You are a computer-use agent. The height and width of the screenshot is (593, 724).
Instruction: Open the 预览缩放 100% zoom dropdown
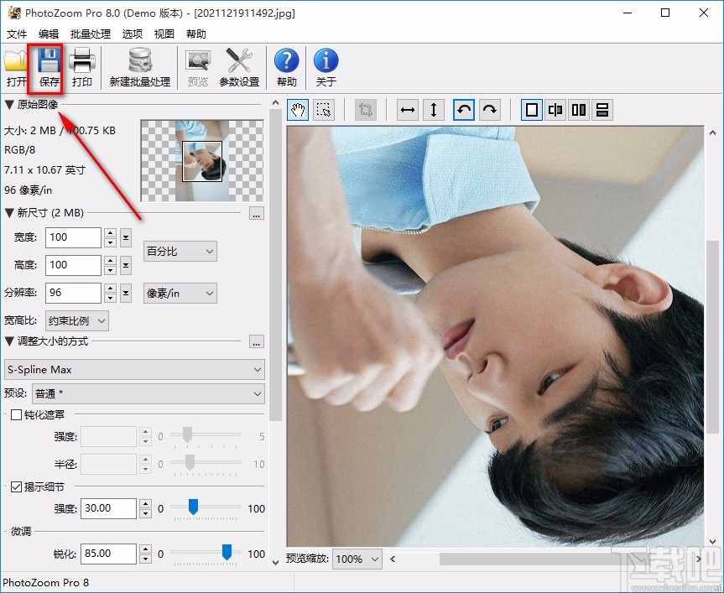tap(357, 559)
